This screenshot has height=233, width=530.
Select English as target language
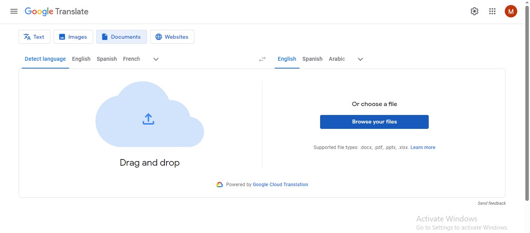287,59
